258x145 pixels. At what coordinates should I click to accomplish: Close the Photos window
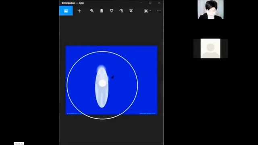pyautogui.click(x=159, y=3)
